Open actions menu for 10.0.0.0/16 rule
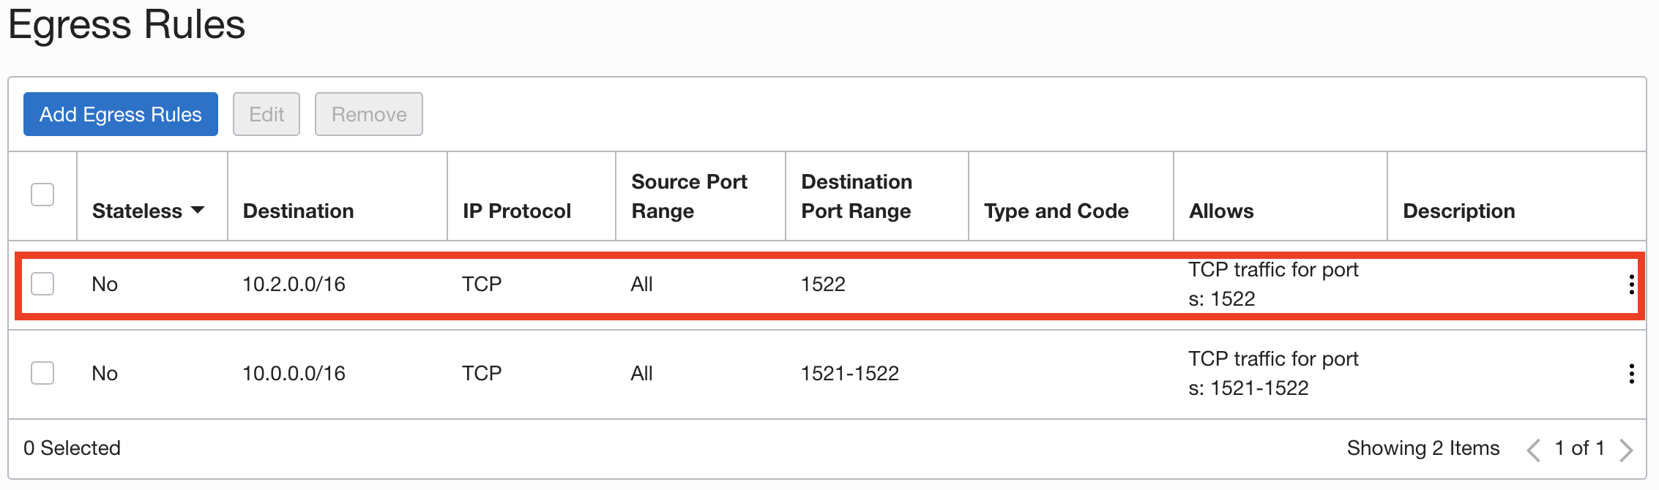1659x490 pixels. click(1631, 374)
